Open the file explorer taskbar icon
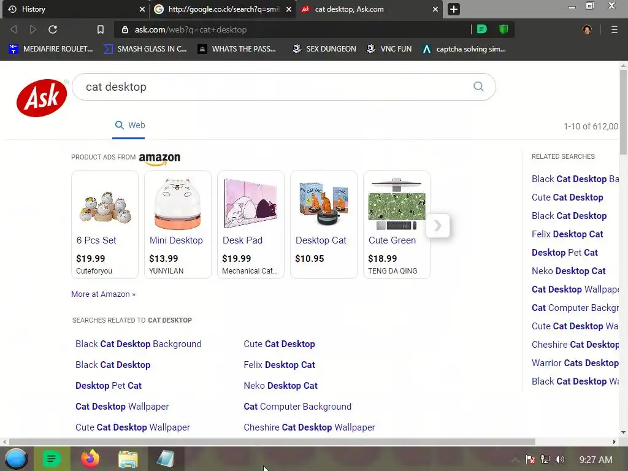Viewport: 628px width, 471px height. pos(128,459)
